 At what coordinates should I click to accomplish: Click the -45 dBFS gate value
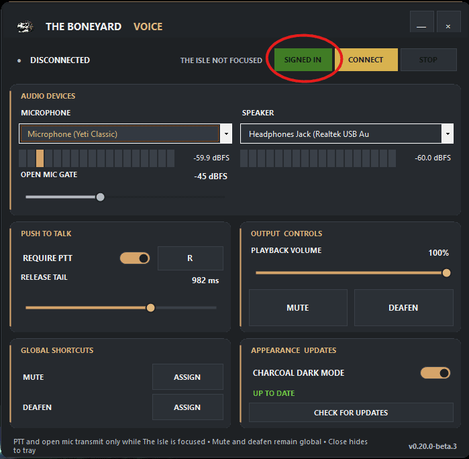pyautogui.click(x=211, y=176)
